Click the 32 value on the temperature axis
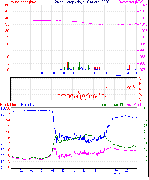 [145, 120]
